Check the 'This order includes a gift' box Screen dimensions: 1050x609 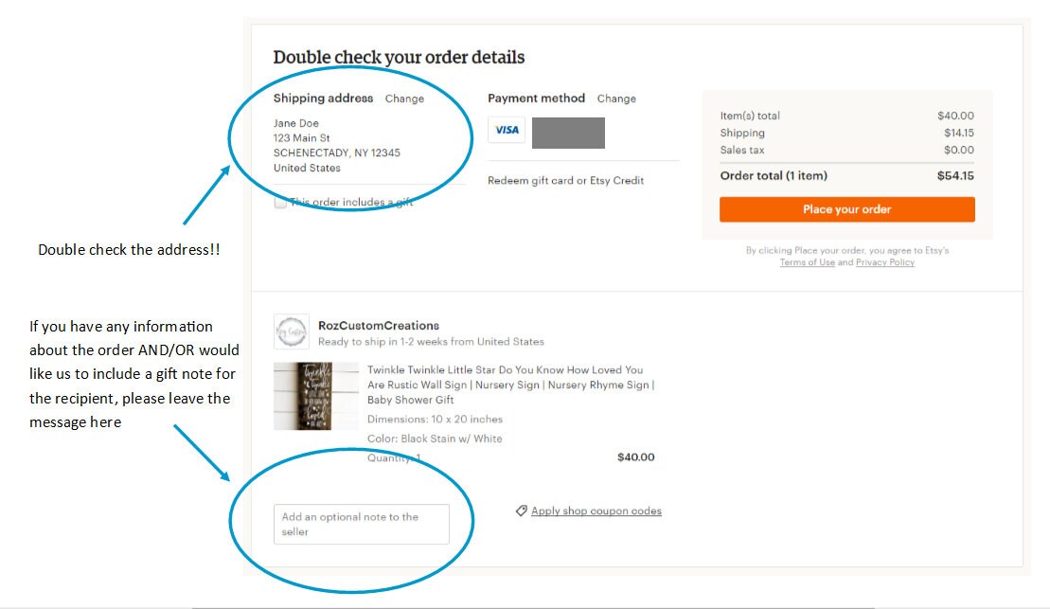tap(280, 203)
